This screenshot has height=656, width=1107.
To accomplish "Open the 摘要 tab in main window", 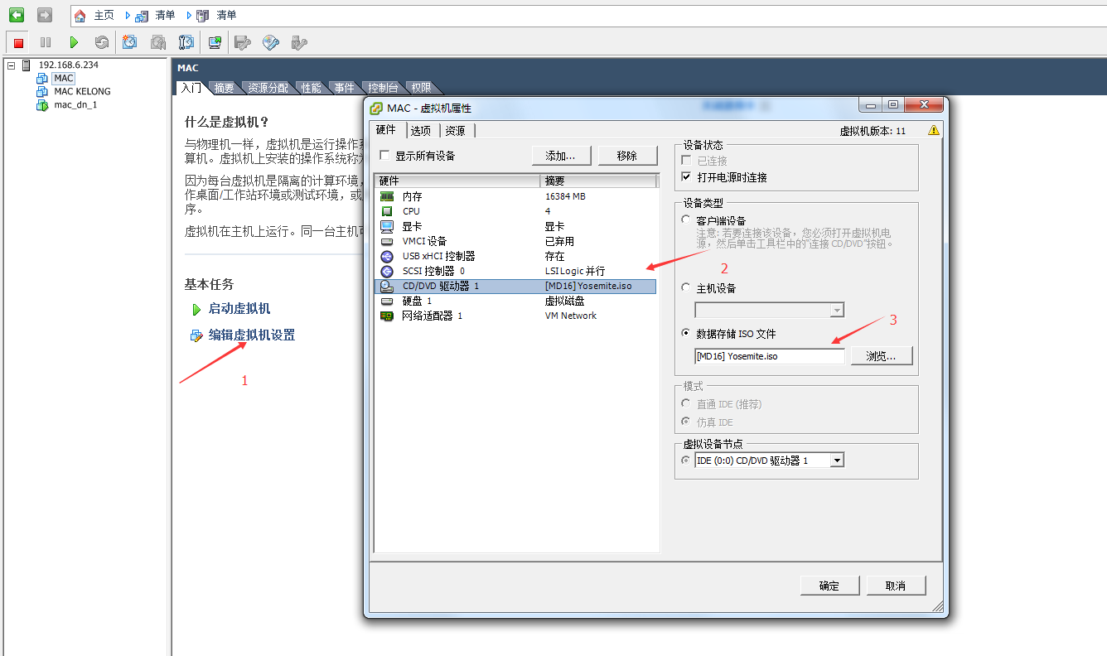I will pyautogui.click(x=224, y=88).
